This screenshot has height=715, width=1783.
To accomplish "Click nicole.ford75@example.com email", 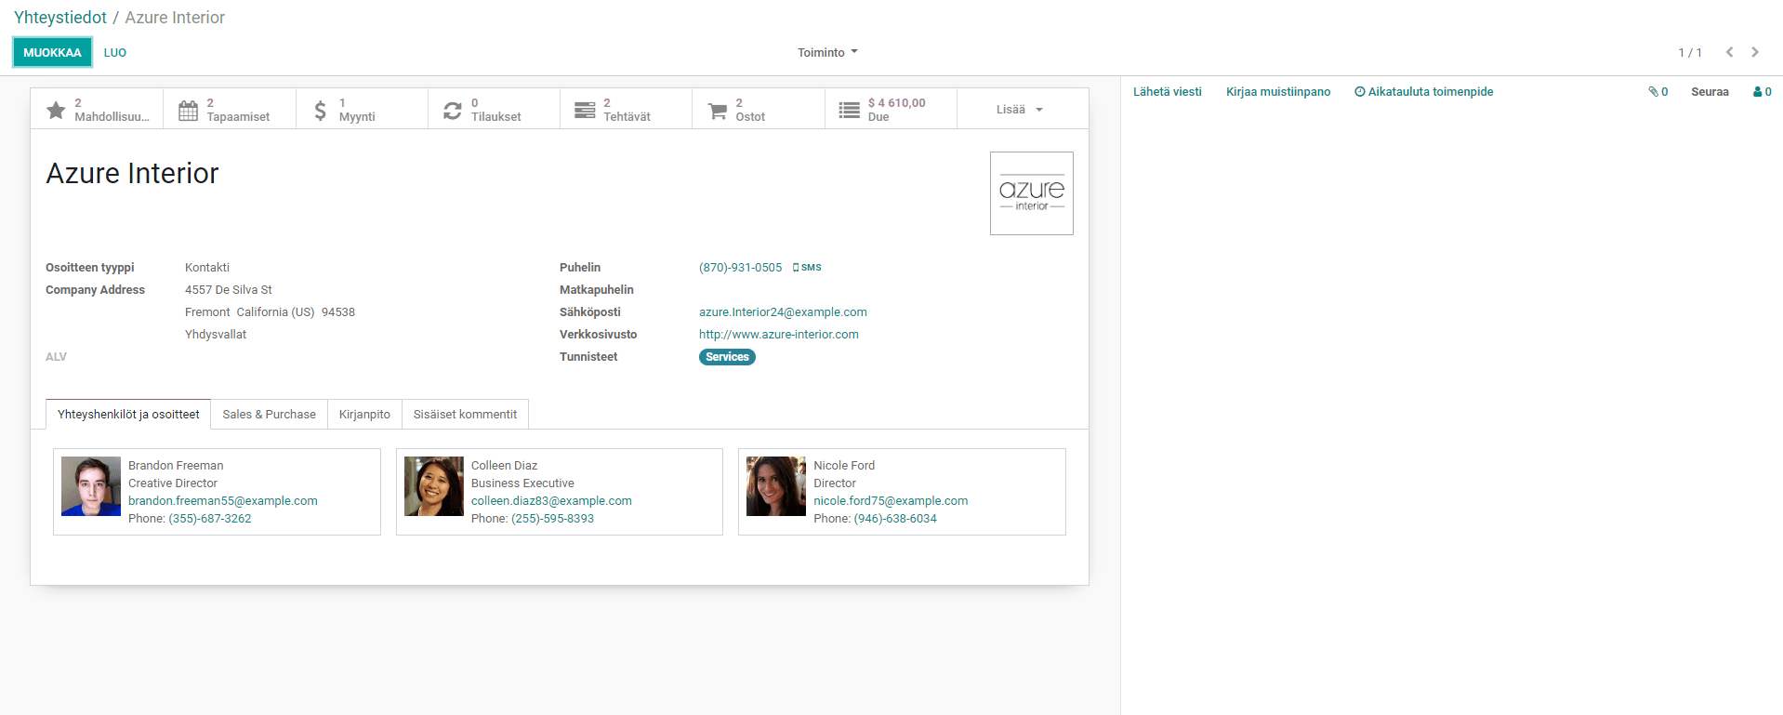I will click(x=891, y=501).
